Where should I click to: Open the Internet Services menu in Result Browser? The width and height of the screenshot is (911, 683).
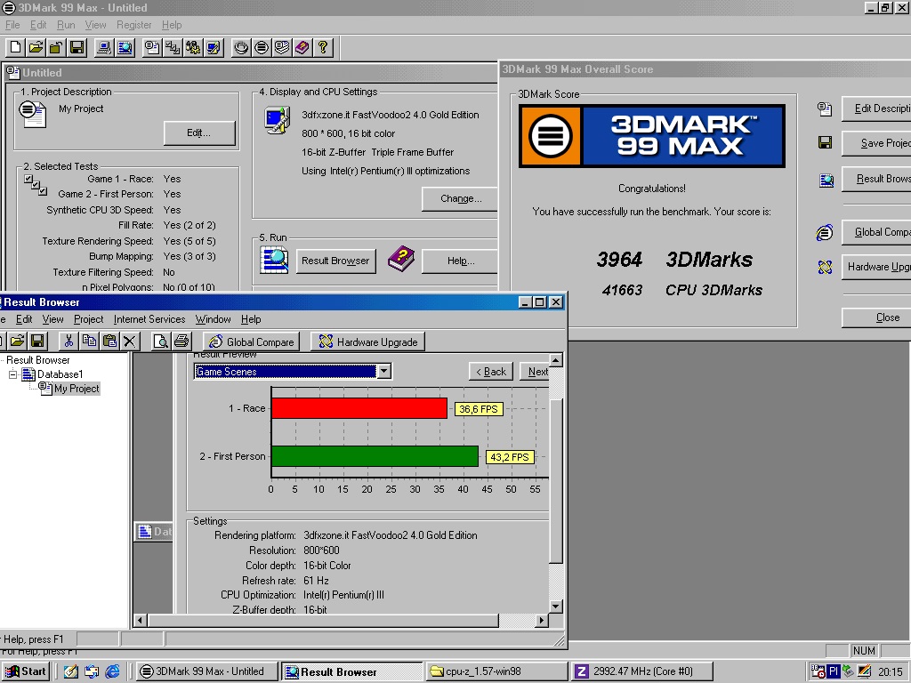point(149,319)
